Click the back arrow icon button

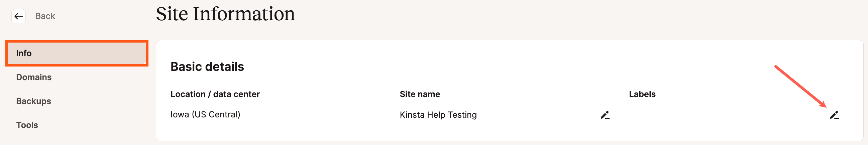18,16
